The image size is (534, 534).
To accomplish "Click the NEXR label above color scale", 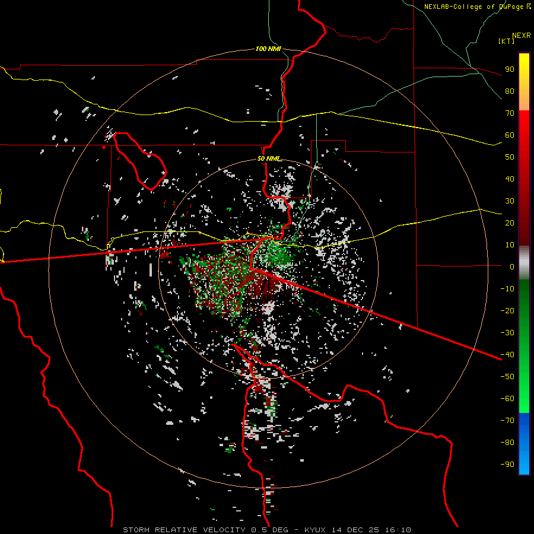I will coord(522,36).
